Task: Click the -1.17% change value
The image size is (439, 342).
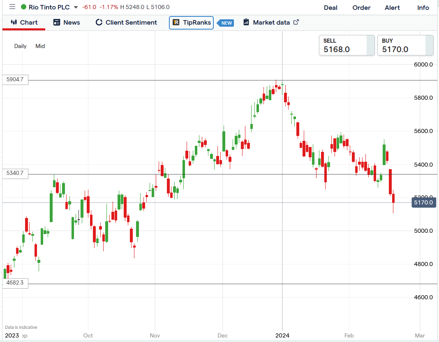Action: tap(109, 7)
